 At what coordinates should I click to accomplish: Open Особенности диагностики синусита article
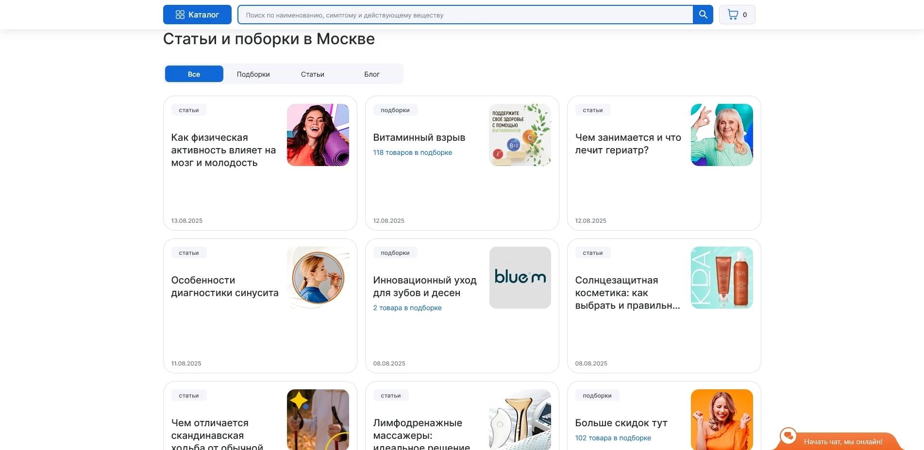tap(225, 286)
